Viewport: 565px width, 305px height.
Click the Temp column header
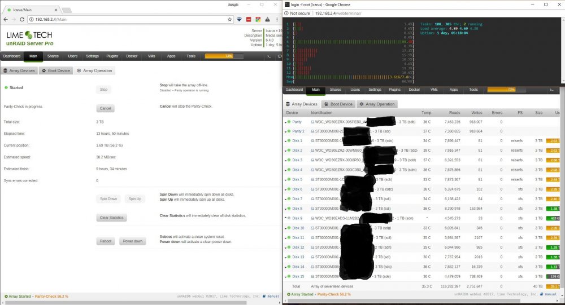426,113
